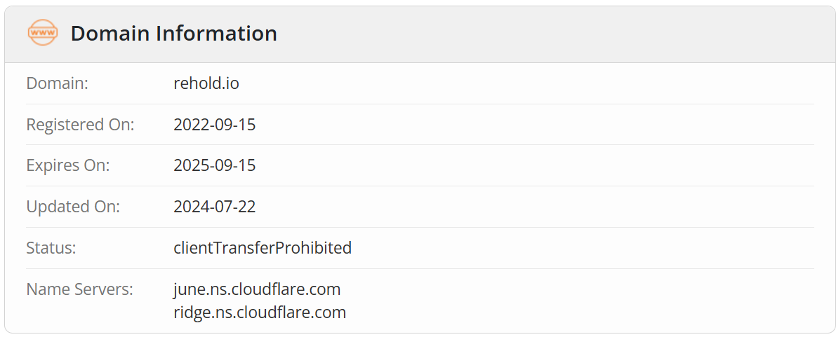The image size is (836, 337).
Task: Click the Domain Information heading
Action: [x=173, y=34]
